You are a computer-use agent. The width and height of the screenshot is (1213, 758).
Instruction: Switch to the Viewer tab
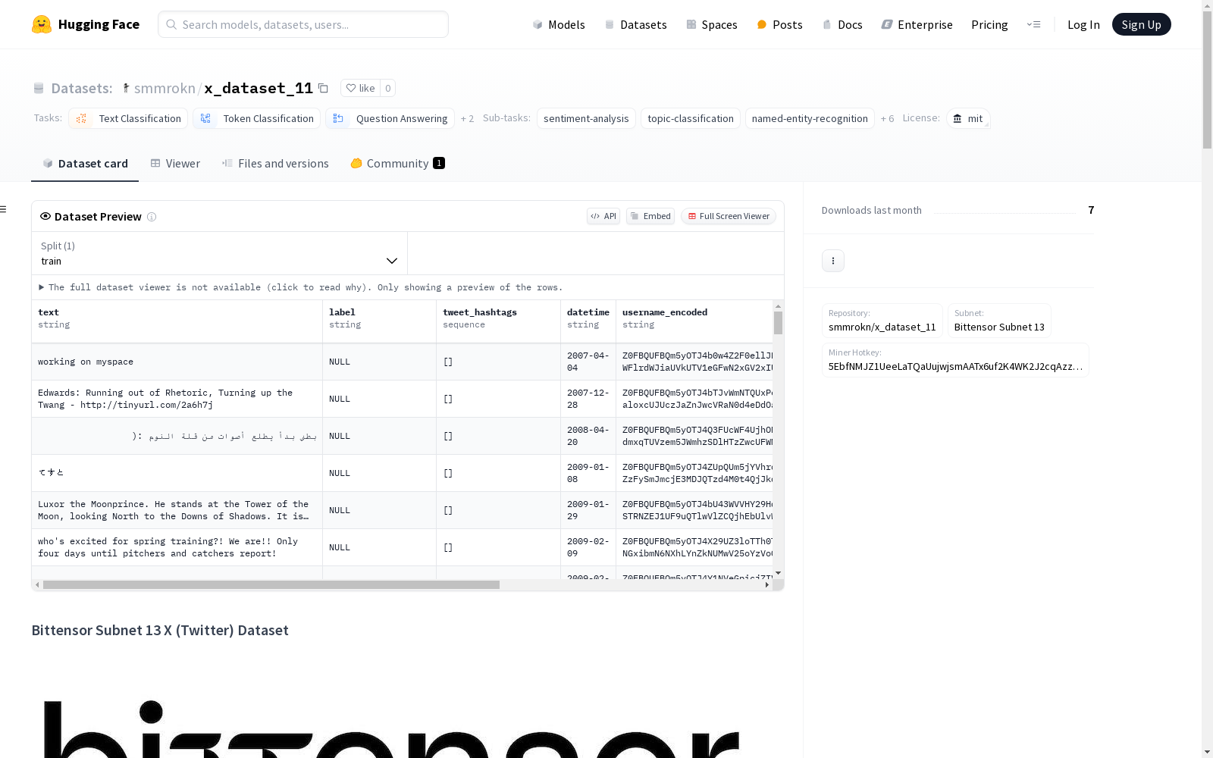[175, 164]
